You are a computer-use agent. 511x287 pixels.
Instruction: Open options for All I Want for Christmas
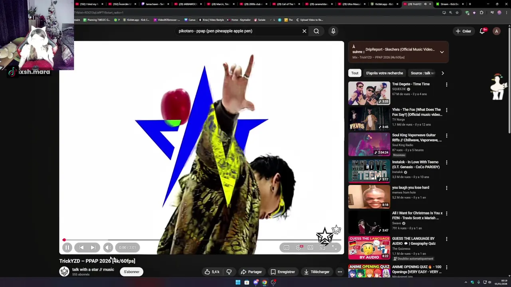tap(447, 214)
